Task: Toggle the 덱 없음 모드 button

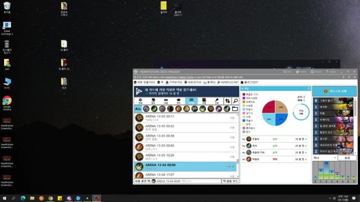Action: click(x=230, y=181)
